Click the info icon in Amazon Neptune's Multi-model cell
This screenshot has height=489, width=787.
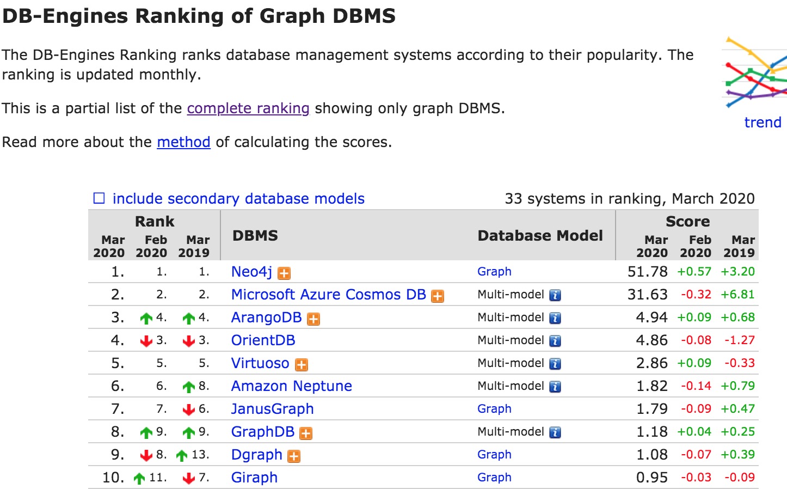pos(555,387)
